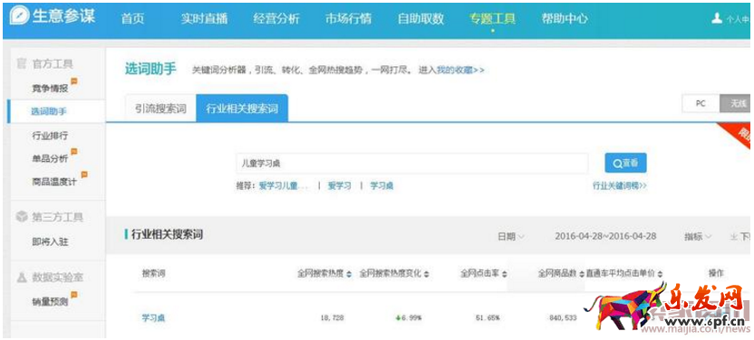Click the orange badge beside 商品温度计

[x=84, y=175]
